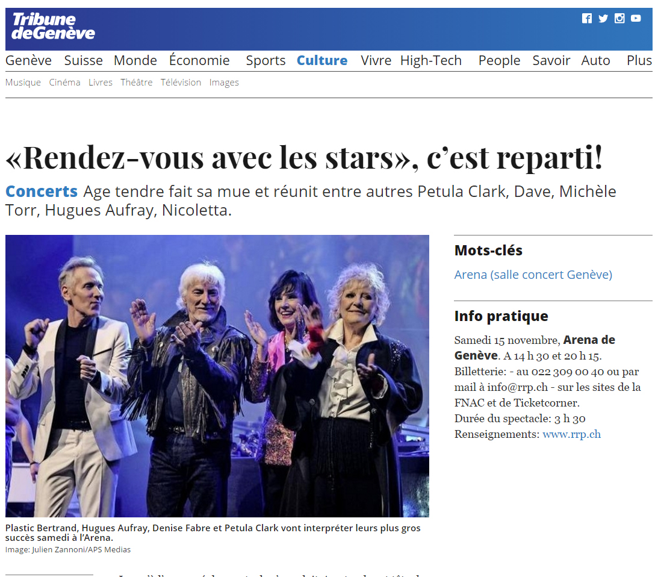This screenshot has width=661, height=577.
Task: Go to the Suisse section
Action: [84, 60]
